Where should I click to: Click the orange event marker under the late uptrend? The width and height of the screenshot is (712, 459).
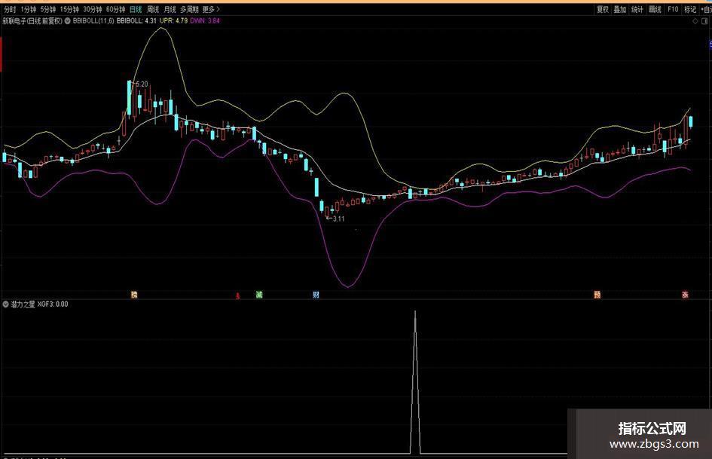point(597,295)
